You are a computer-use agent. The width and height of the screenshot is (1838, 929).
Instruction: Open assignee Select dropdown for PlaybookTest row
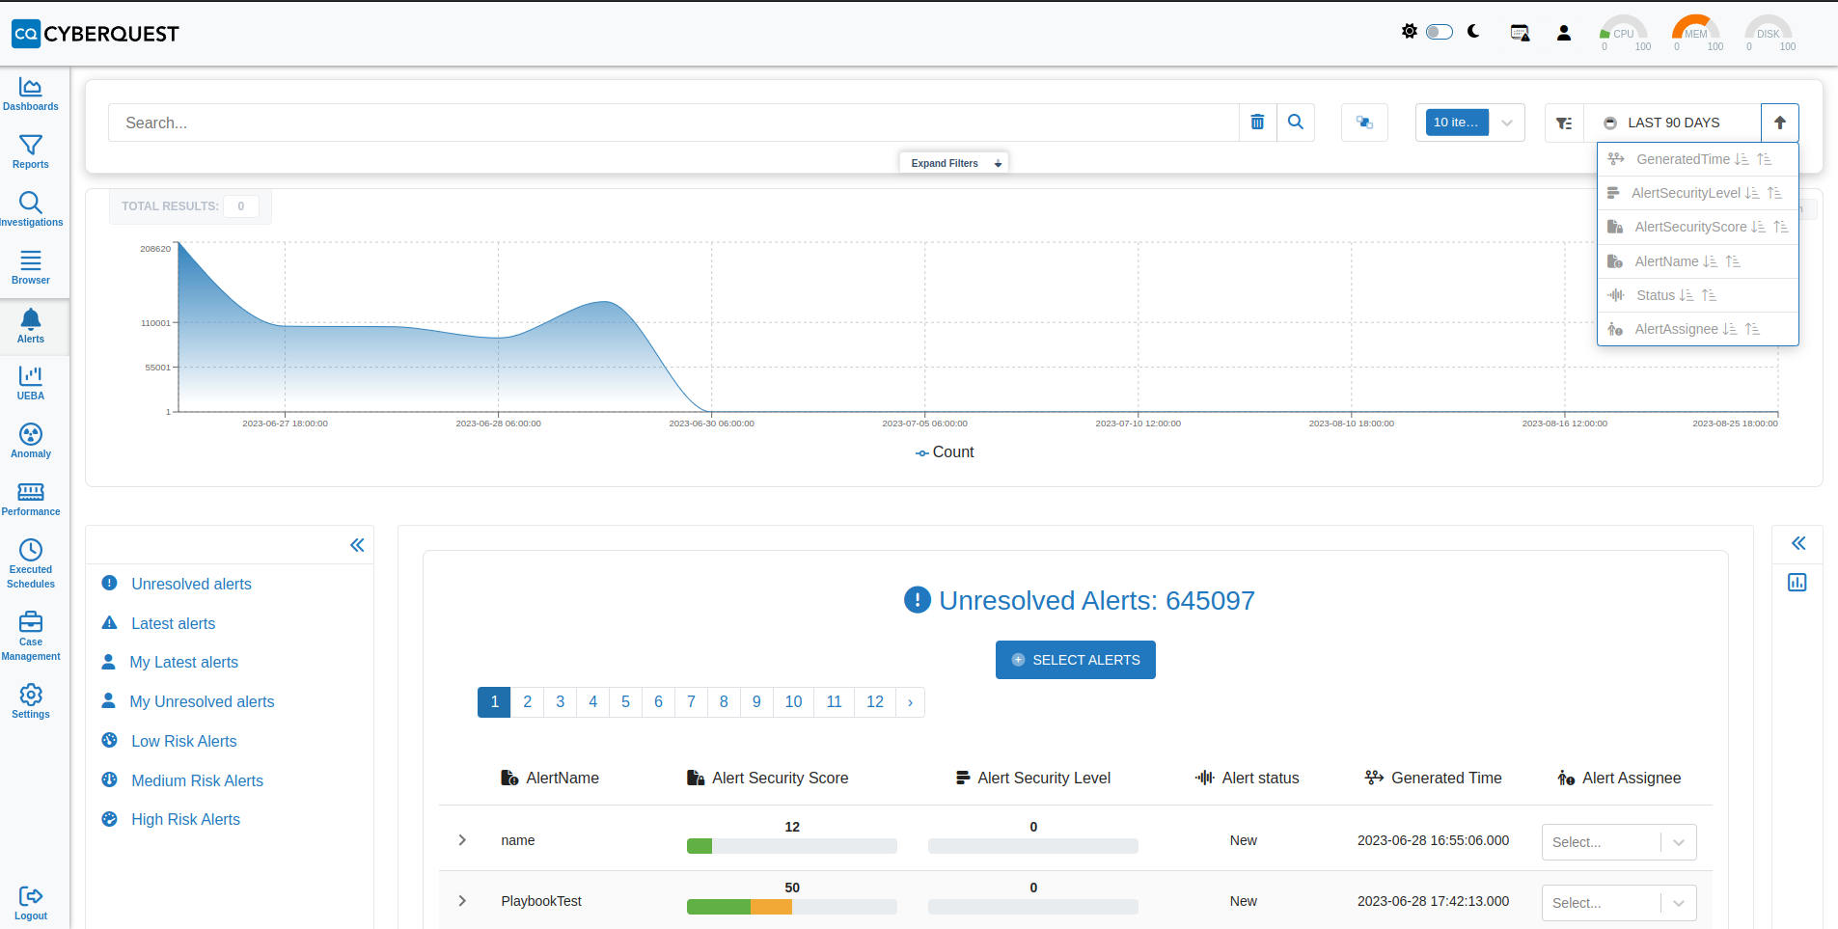pos(1619,903)
